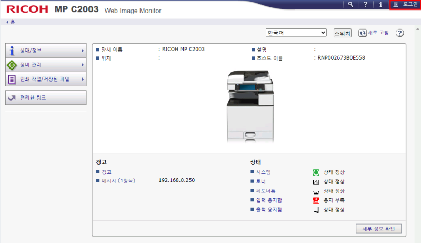Open the 편리한 링크 menu
The height and width of the screenshot is (243, 421).
coord(46,98)
